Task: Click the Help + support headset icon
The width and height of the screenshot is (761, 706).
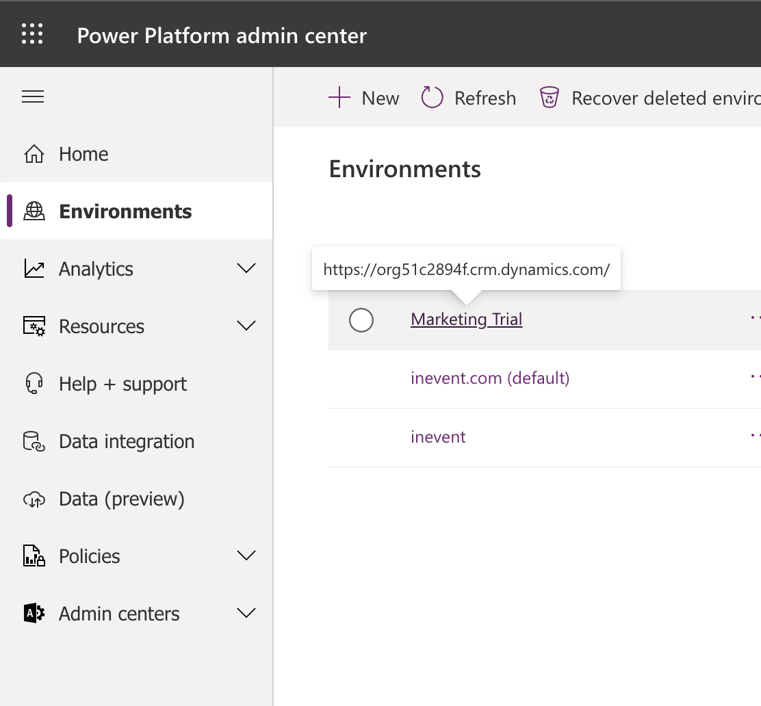Action: point(34,383)
